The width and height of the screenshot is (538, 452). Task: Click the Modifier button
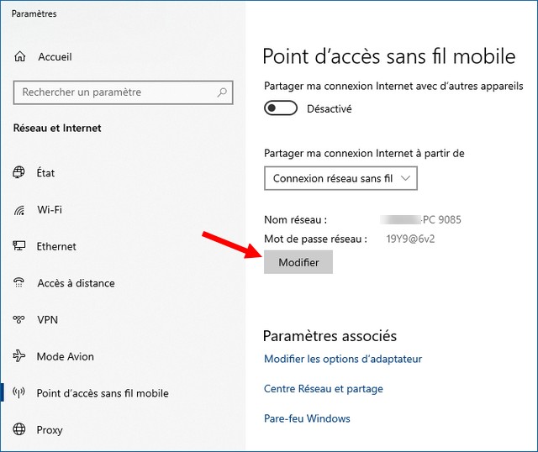298,262
